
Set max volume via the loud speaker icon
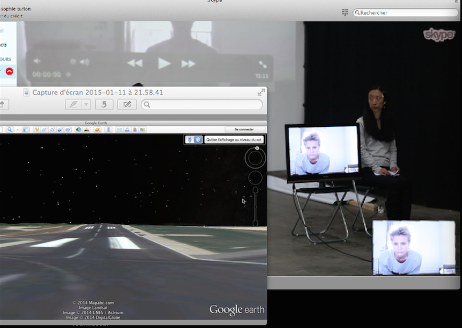[85, 62]
